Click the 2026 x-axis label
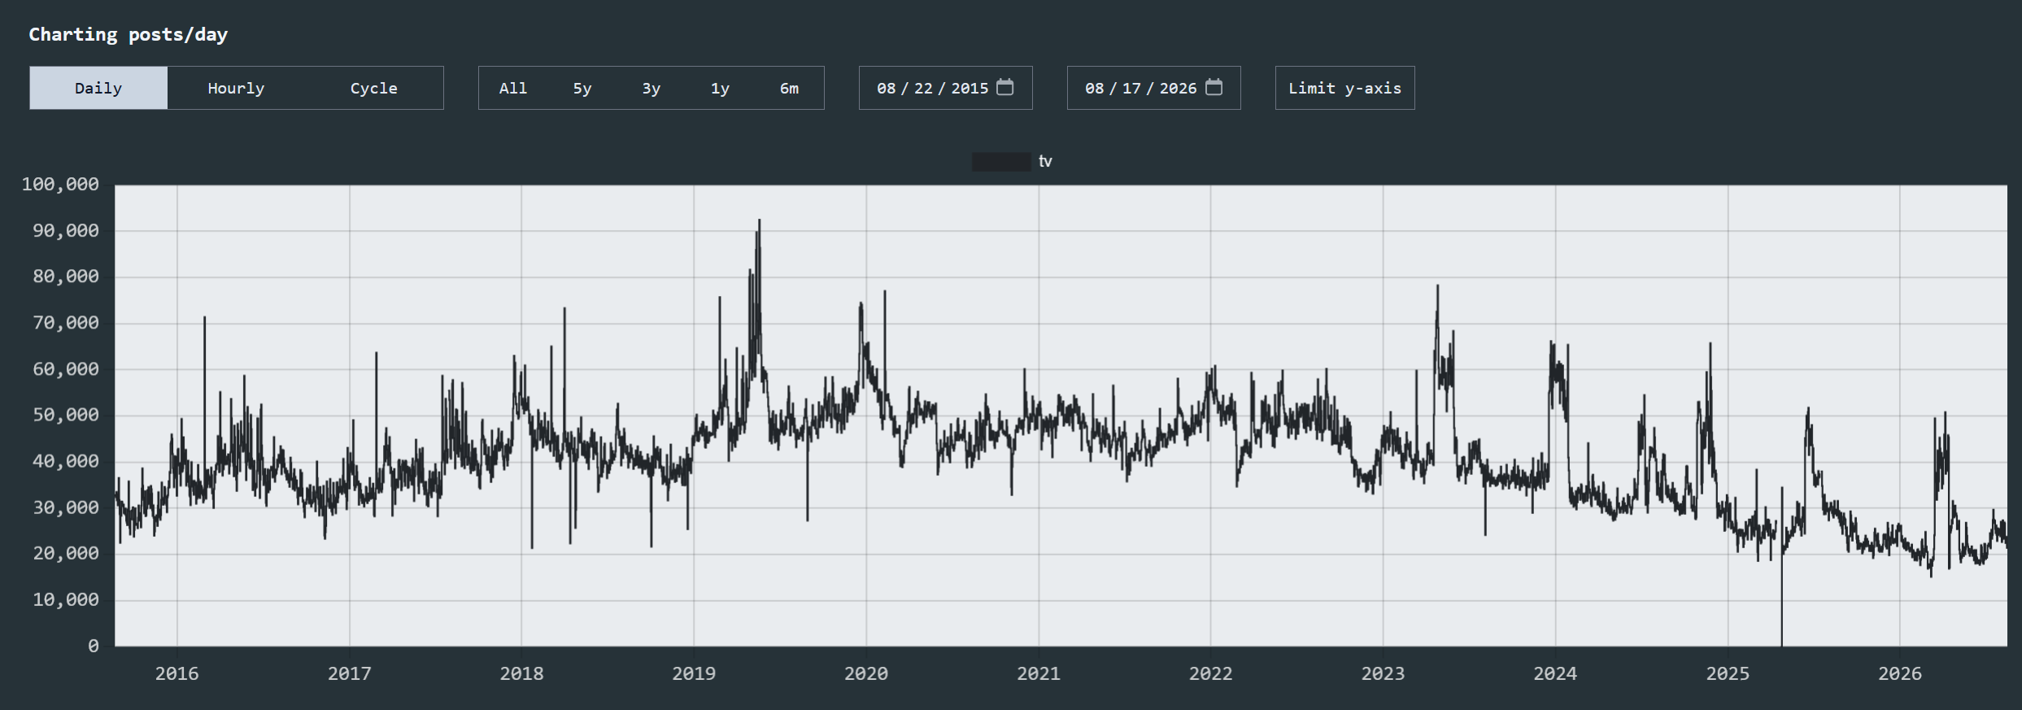This screenshot has height=710, width=2022. click(1900, 673)
